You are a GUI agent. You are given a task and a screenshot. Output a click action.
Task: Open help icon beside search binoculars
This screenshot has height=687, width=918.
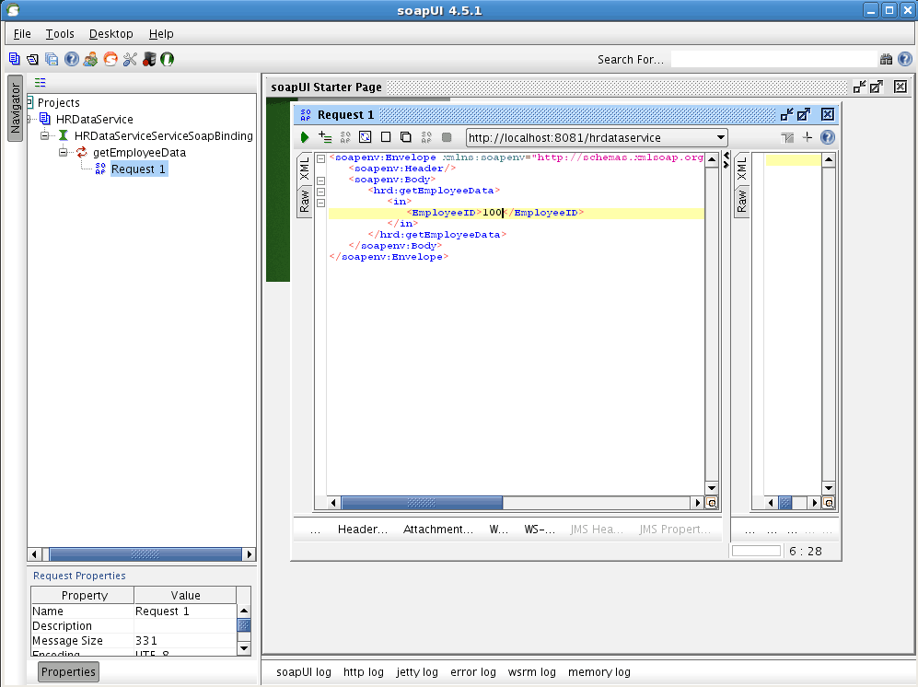click(904, 59)
